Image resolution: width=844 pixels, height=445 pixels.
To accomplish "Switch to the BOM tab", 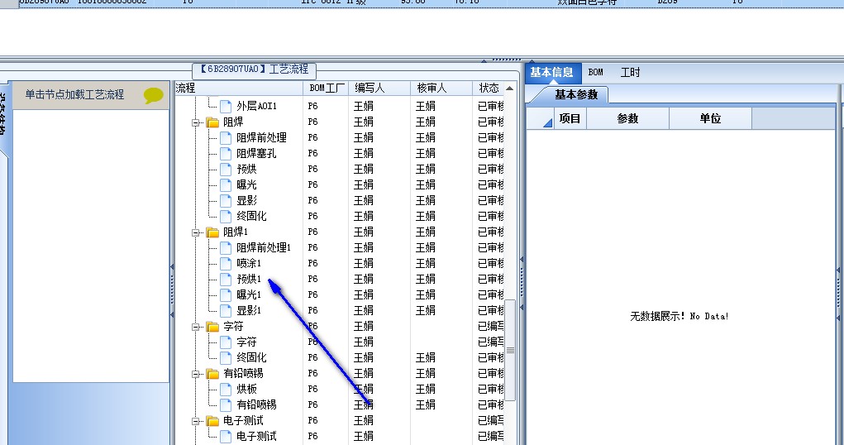I will pyautogui.click(x=595, y=72).
